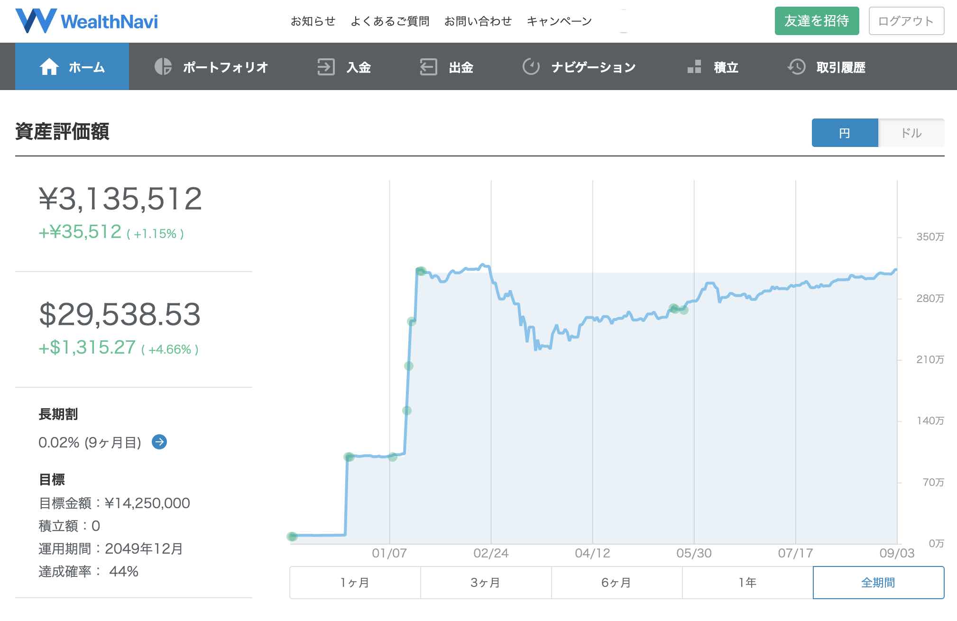This screenshot has width=957, height=621.
Task: Select the 3ヶ月 chart period
Action: point(486,583)
